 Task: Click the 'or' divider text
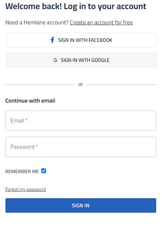click(x=80, y=84)
